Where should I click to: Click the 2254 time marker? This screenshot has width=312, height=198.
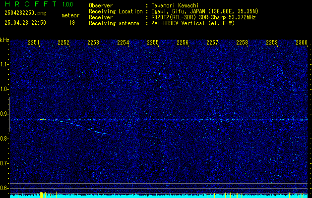123,42
